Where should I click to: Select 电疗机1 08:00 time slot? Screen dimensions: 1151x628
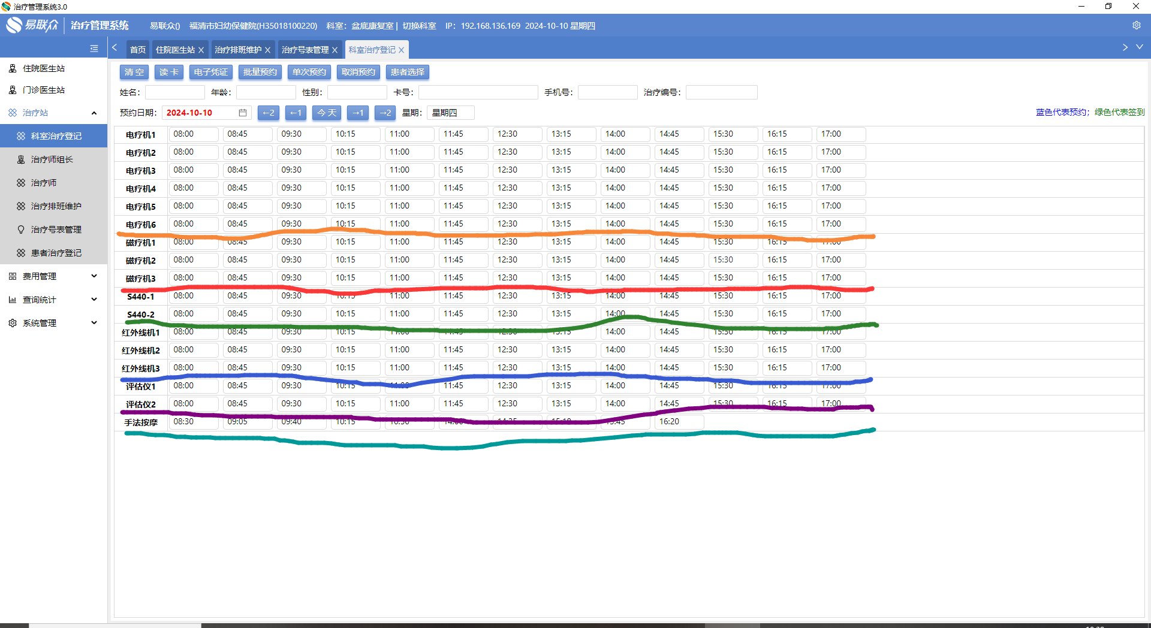(194, 134)
